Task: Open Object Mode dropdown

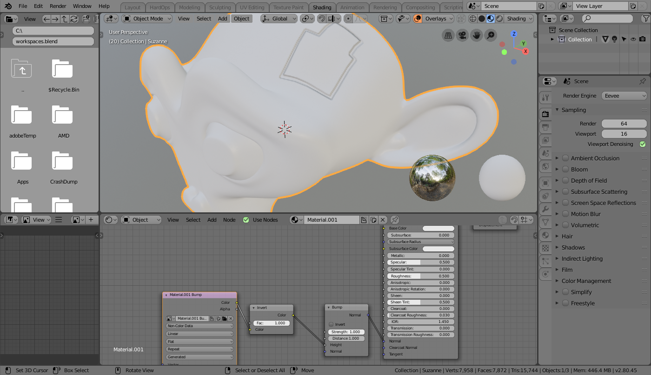Action: pos(147,19)
